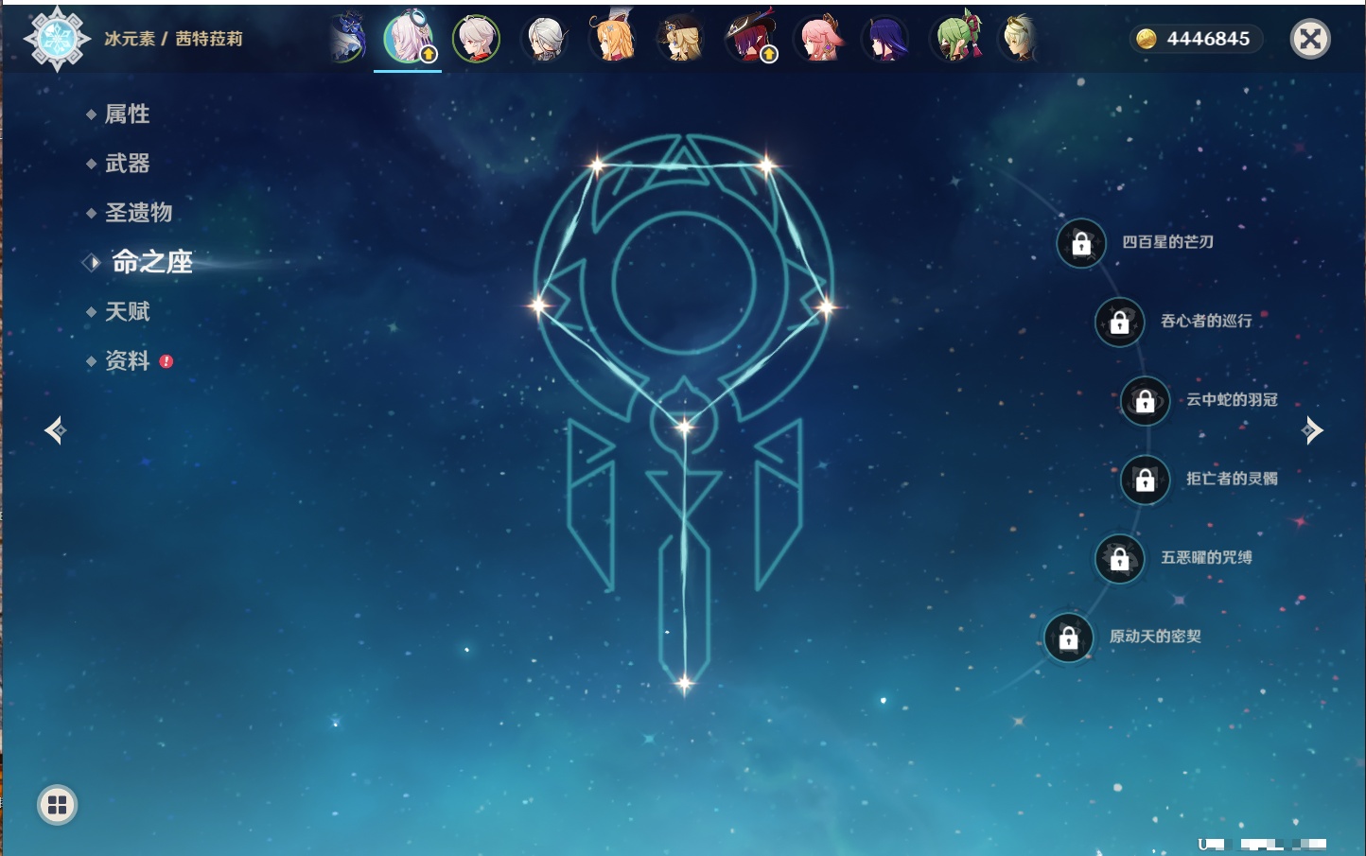Image resolution: width=1366 pixels, height=856 pixels.
Task: Choose the green-haired masked character portrait
Action: pyautogui.click(x=956, y=39)
